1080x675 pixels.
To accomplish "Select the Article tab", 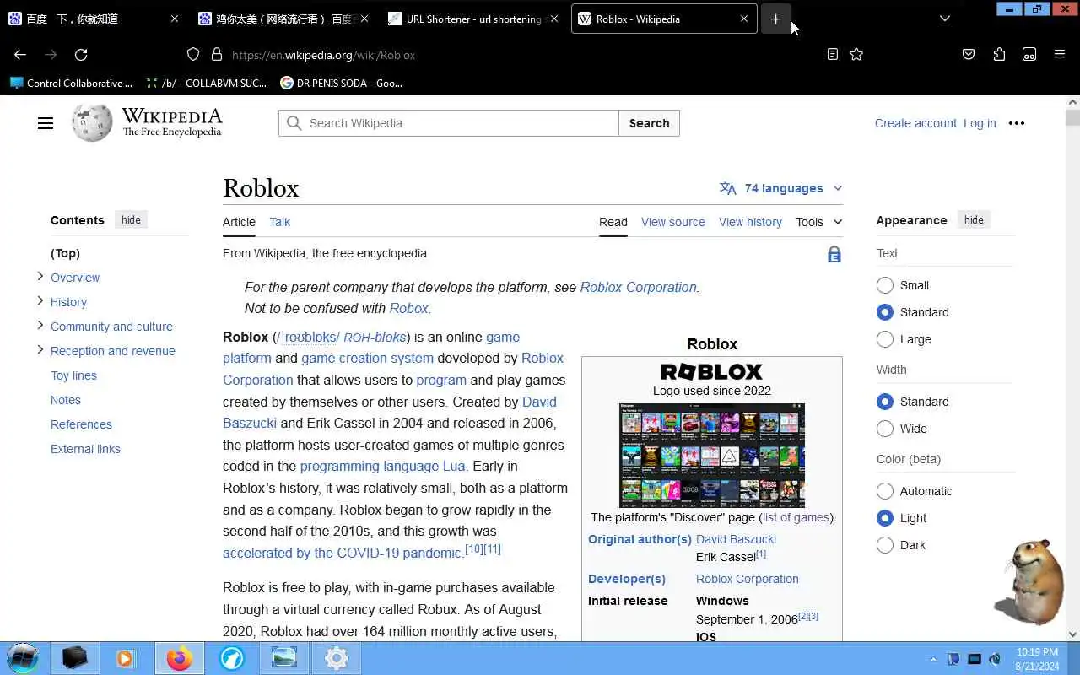I will pos(239,222).
